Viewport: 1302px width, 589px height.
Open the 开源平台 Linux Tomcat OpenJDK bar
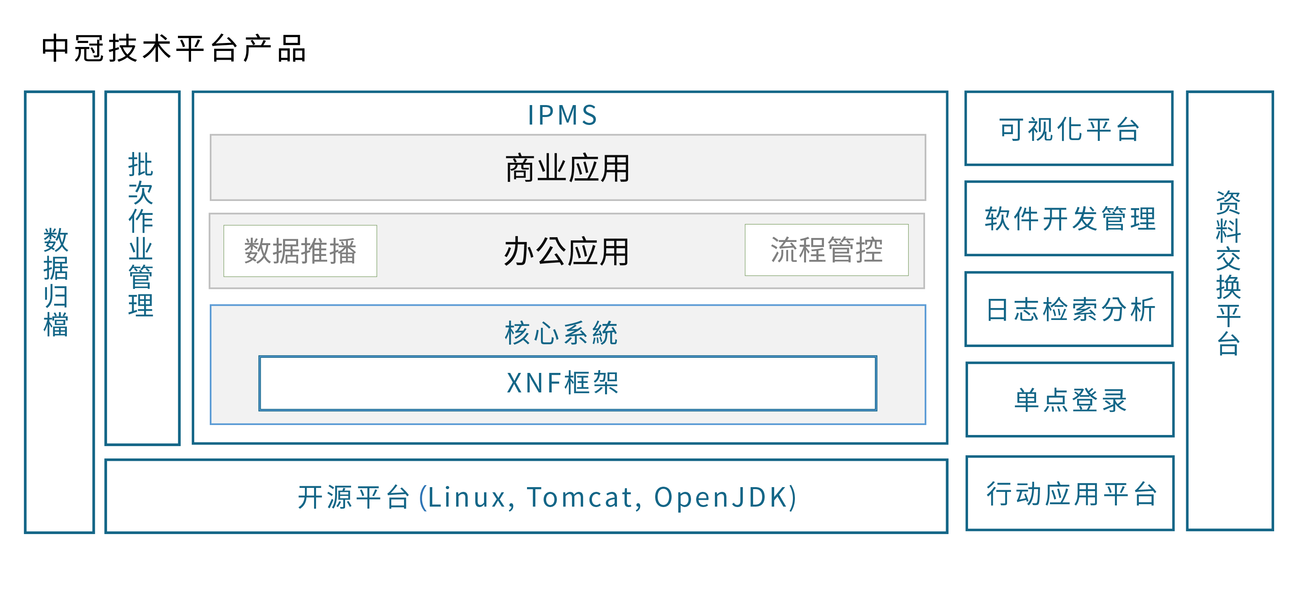coord(526,496)
